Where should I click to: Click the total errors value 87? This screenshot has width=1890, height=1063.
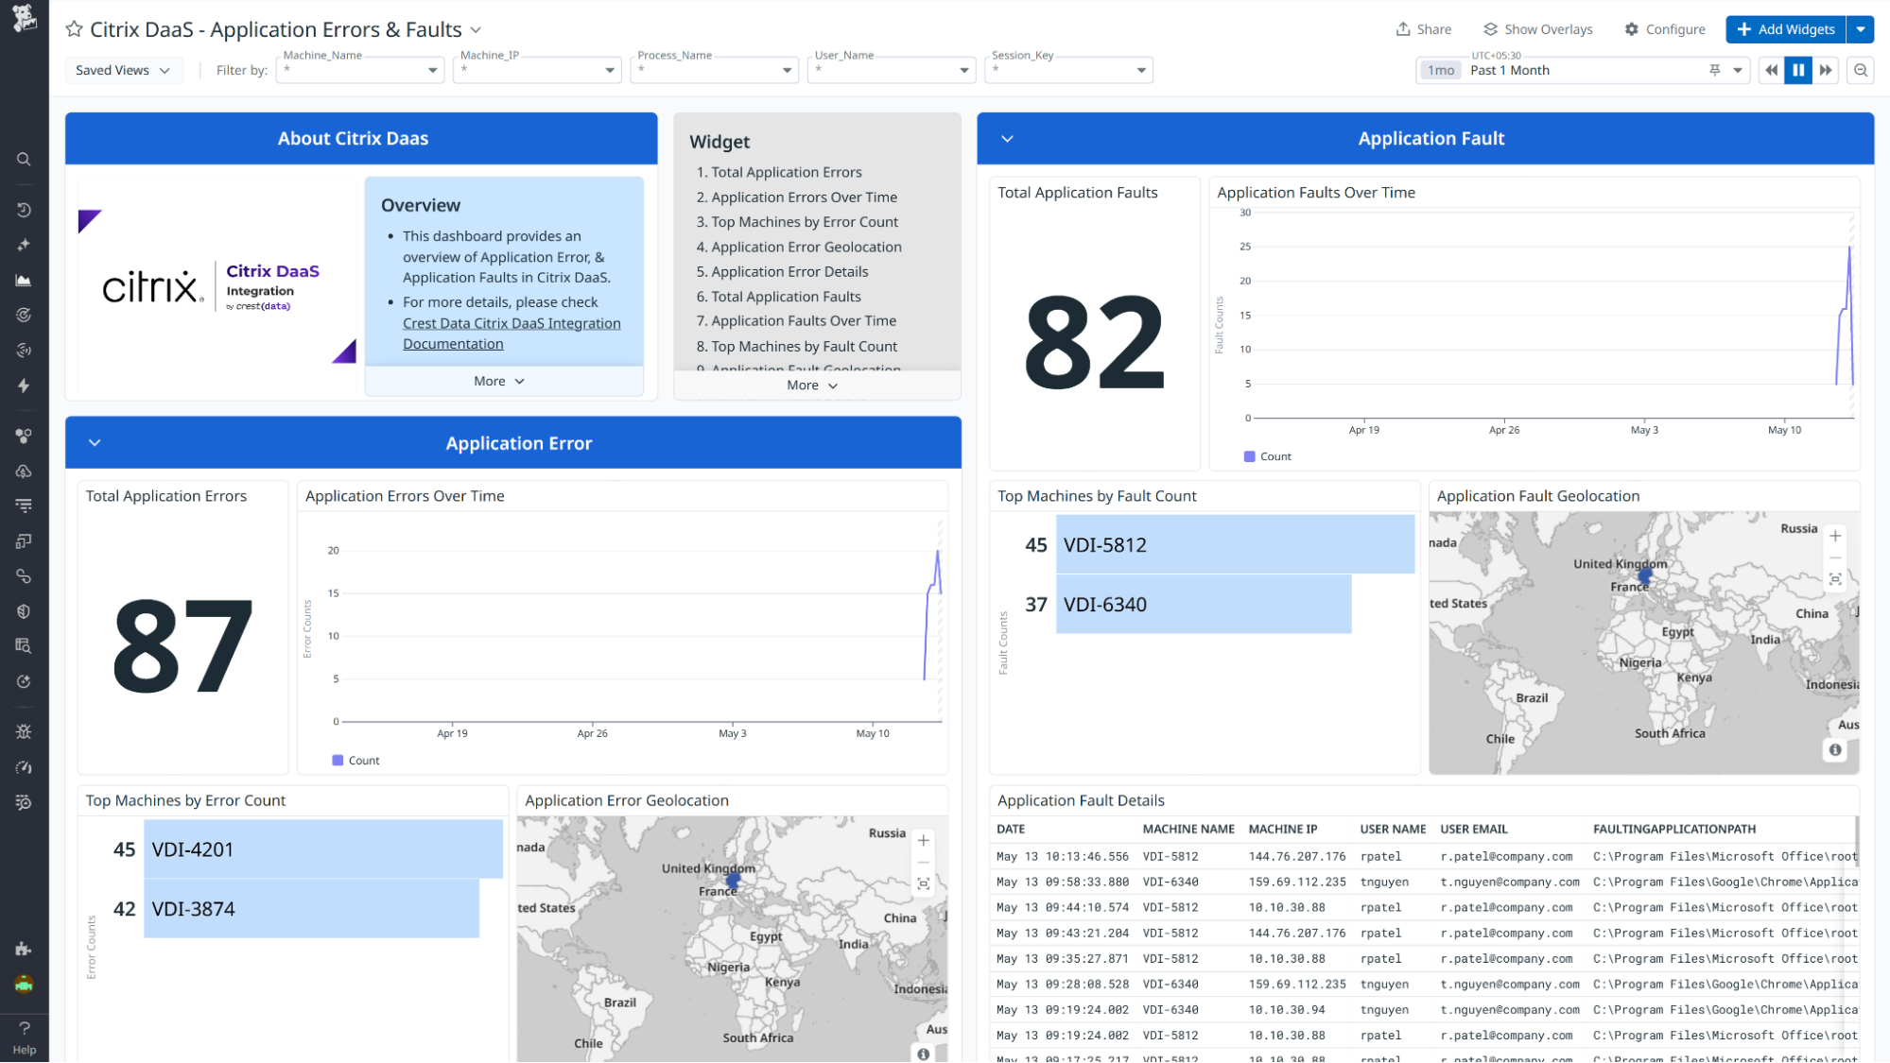click(182, 646)
